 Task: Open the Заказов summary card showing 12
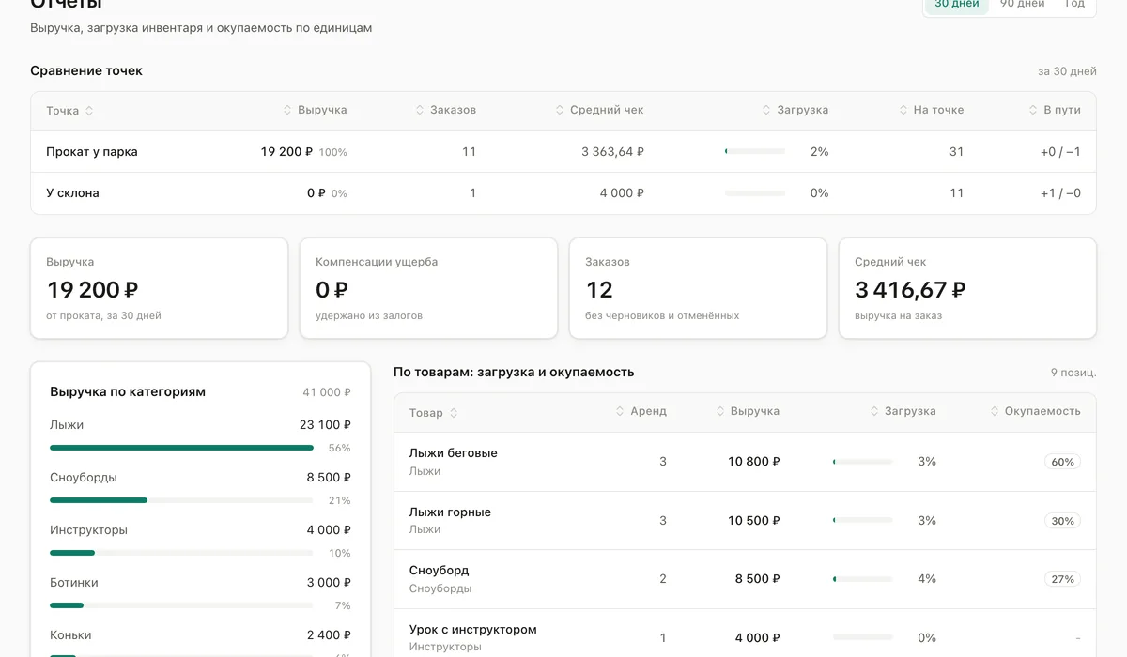[x=698, y=288]
